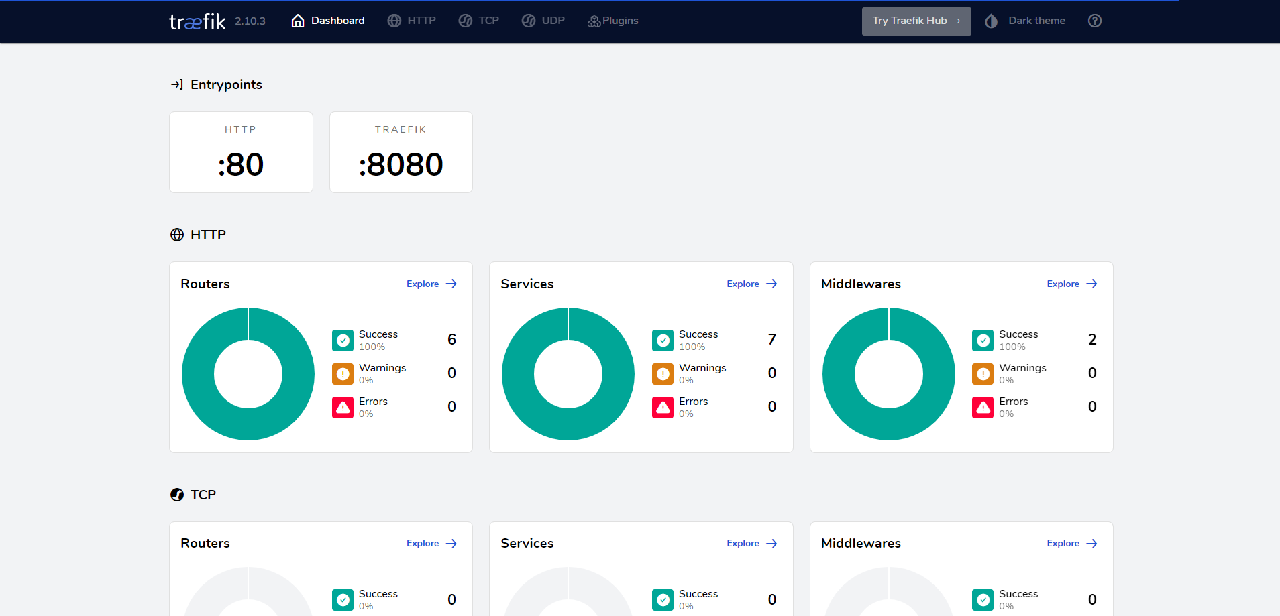The width and height of the screenshot is (1280, 616).
Task: Click the Dark theme droplet icon
Action: tap(992, 21)
